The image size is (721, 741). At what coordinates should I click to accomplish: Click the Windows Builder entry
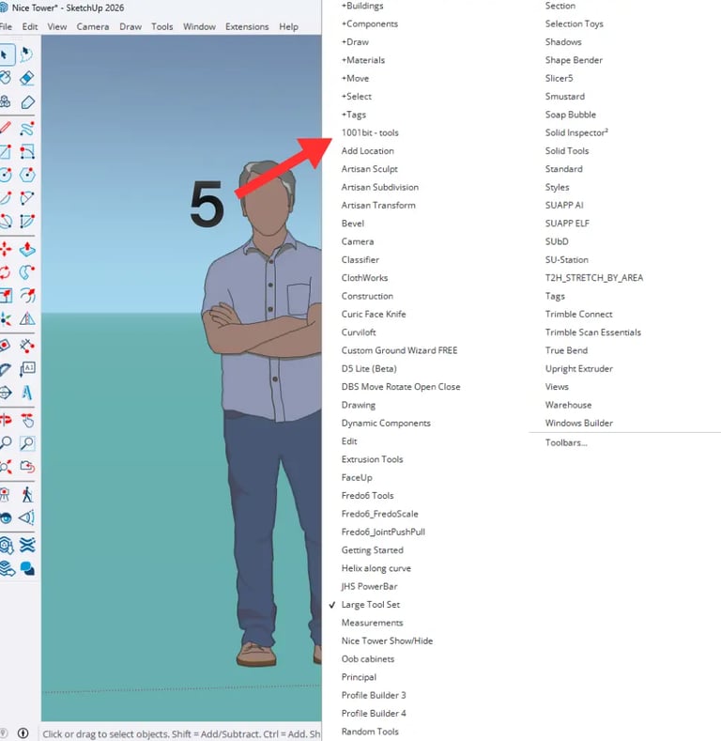coord(579,423)
